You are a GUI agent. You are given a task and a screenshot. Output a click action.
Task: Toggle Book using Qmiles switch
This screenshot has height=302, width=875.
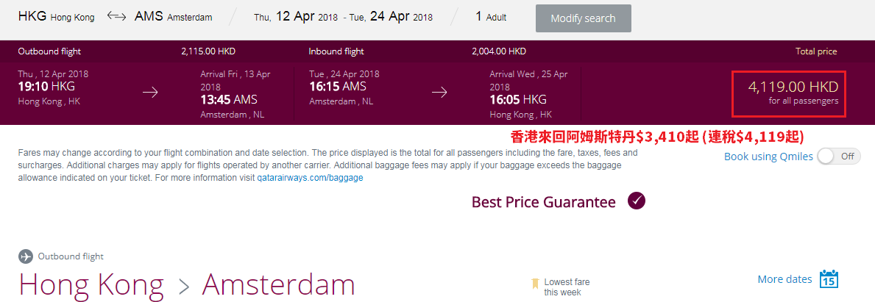[839, 157]
